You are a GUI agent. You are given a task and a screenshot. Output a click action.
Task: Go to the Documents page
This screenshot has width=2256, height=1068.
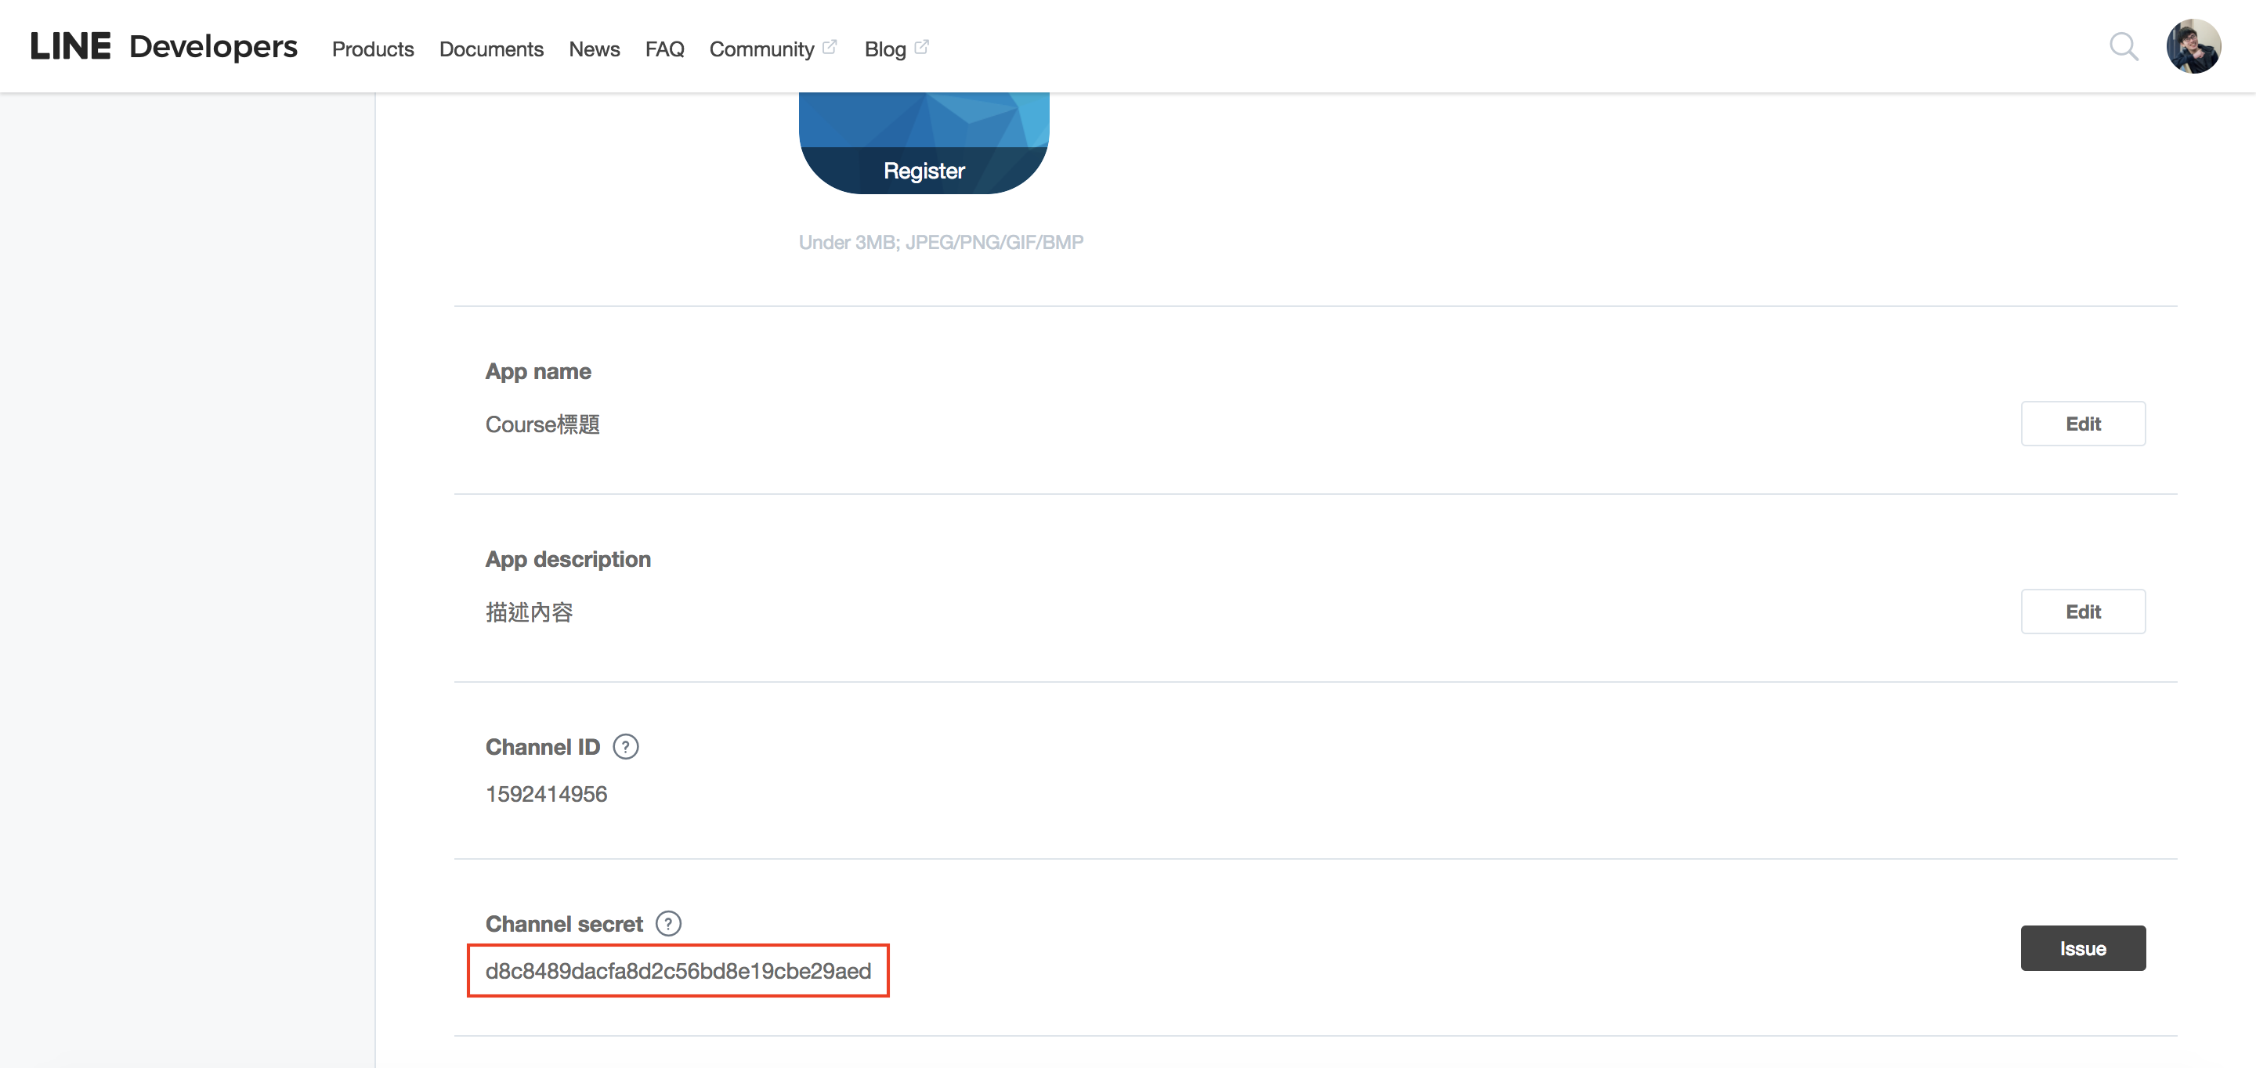click(x=491, y=49)
